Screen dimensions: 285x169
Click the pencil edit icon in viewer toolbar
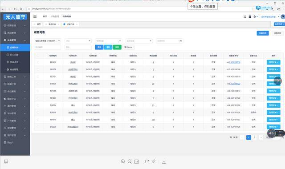154,161
